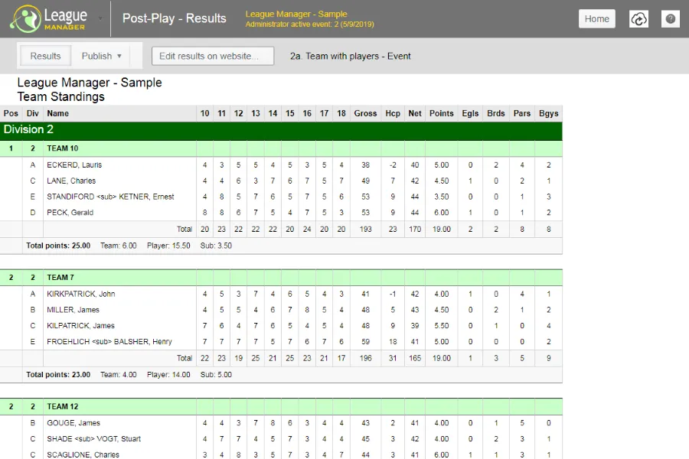
Task: Open the League Manager logo dropdown arrow
Action: coord(100,18)
